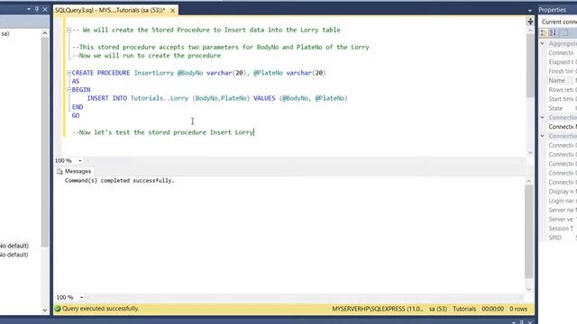Place cursor in '--Now let's test' comment line
577x324 pixels.
click(162, 132)
